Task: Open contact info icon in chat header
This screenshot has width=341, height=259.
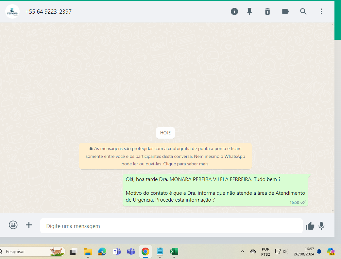Action: click(234, 11)
